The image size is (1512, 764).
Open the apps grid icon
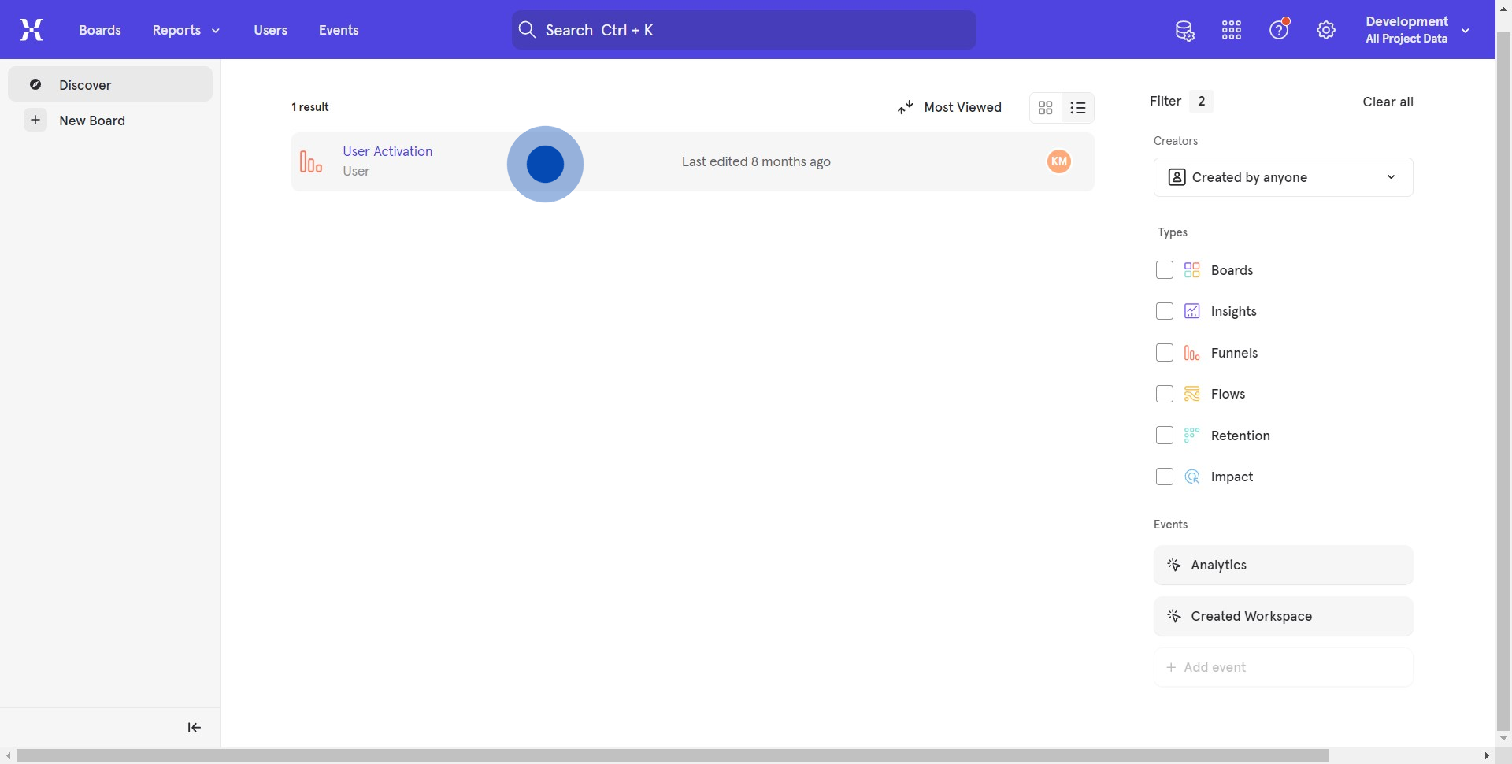click(x=1232, y=31)
